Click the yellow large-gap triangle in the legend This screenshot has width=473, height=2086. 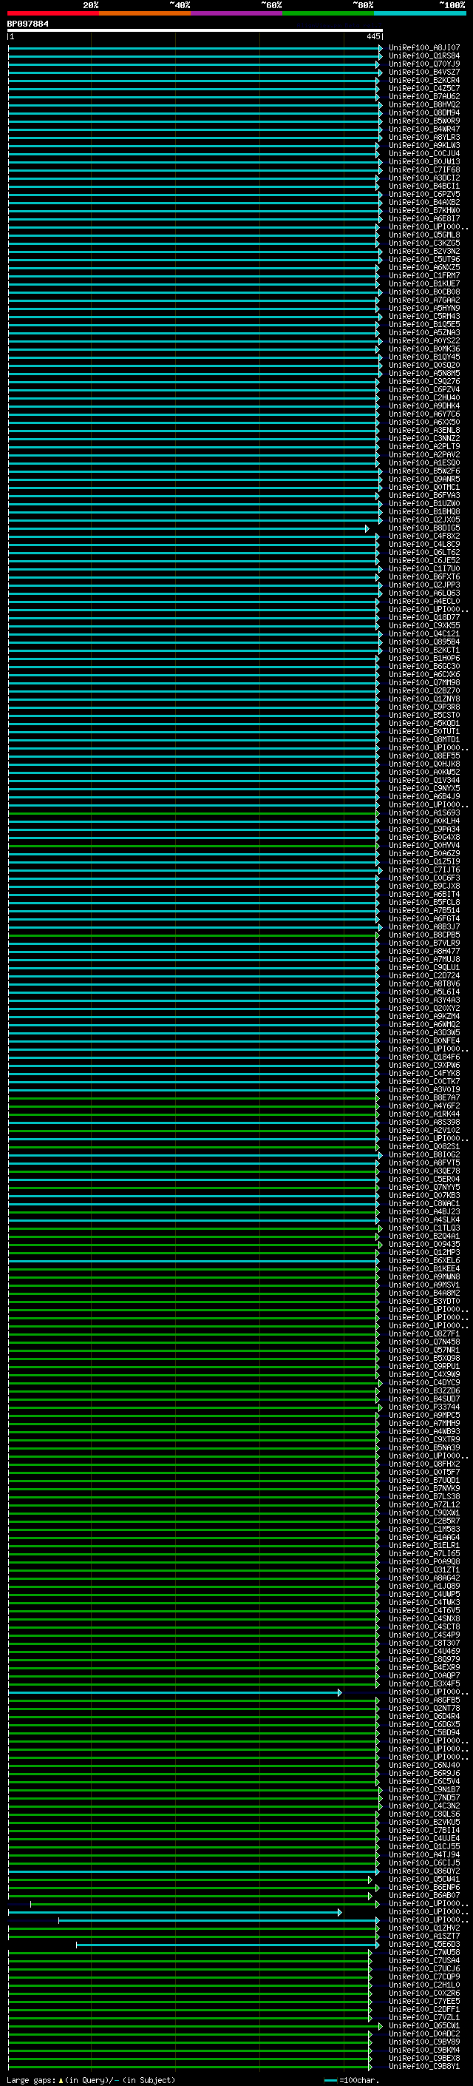[x=61, y=2079]
